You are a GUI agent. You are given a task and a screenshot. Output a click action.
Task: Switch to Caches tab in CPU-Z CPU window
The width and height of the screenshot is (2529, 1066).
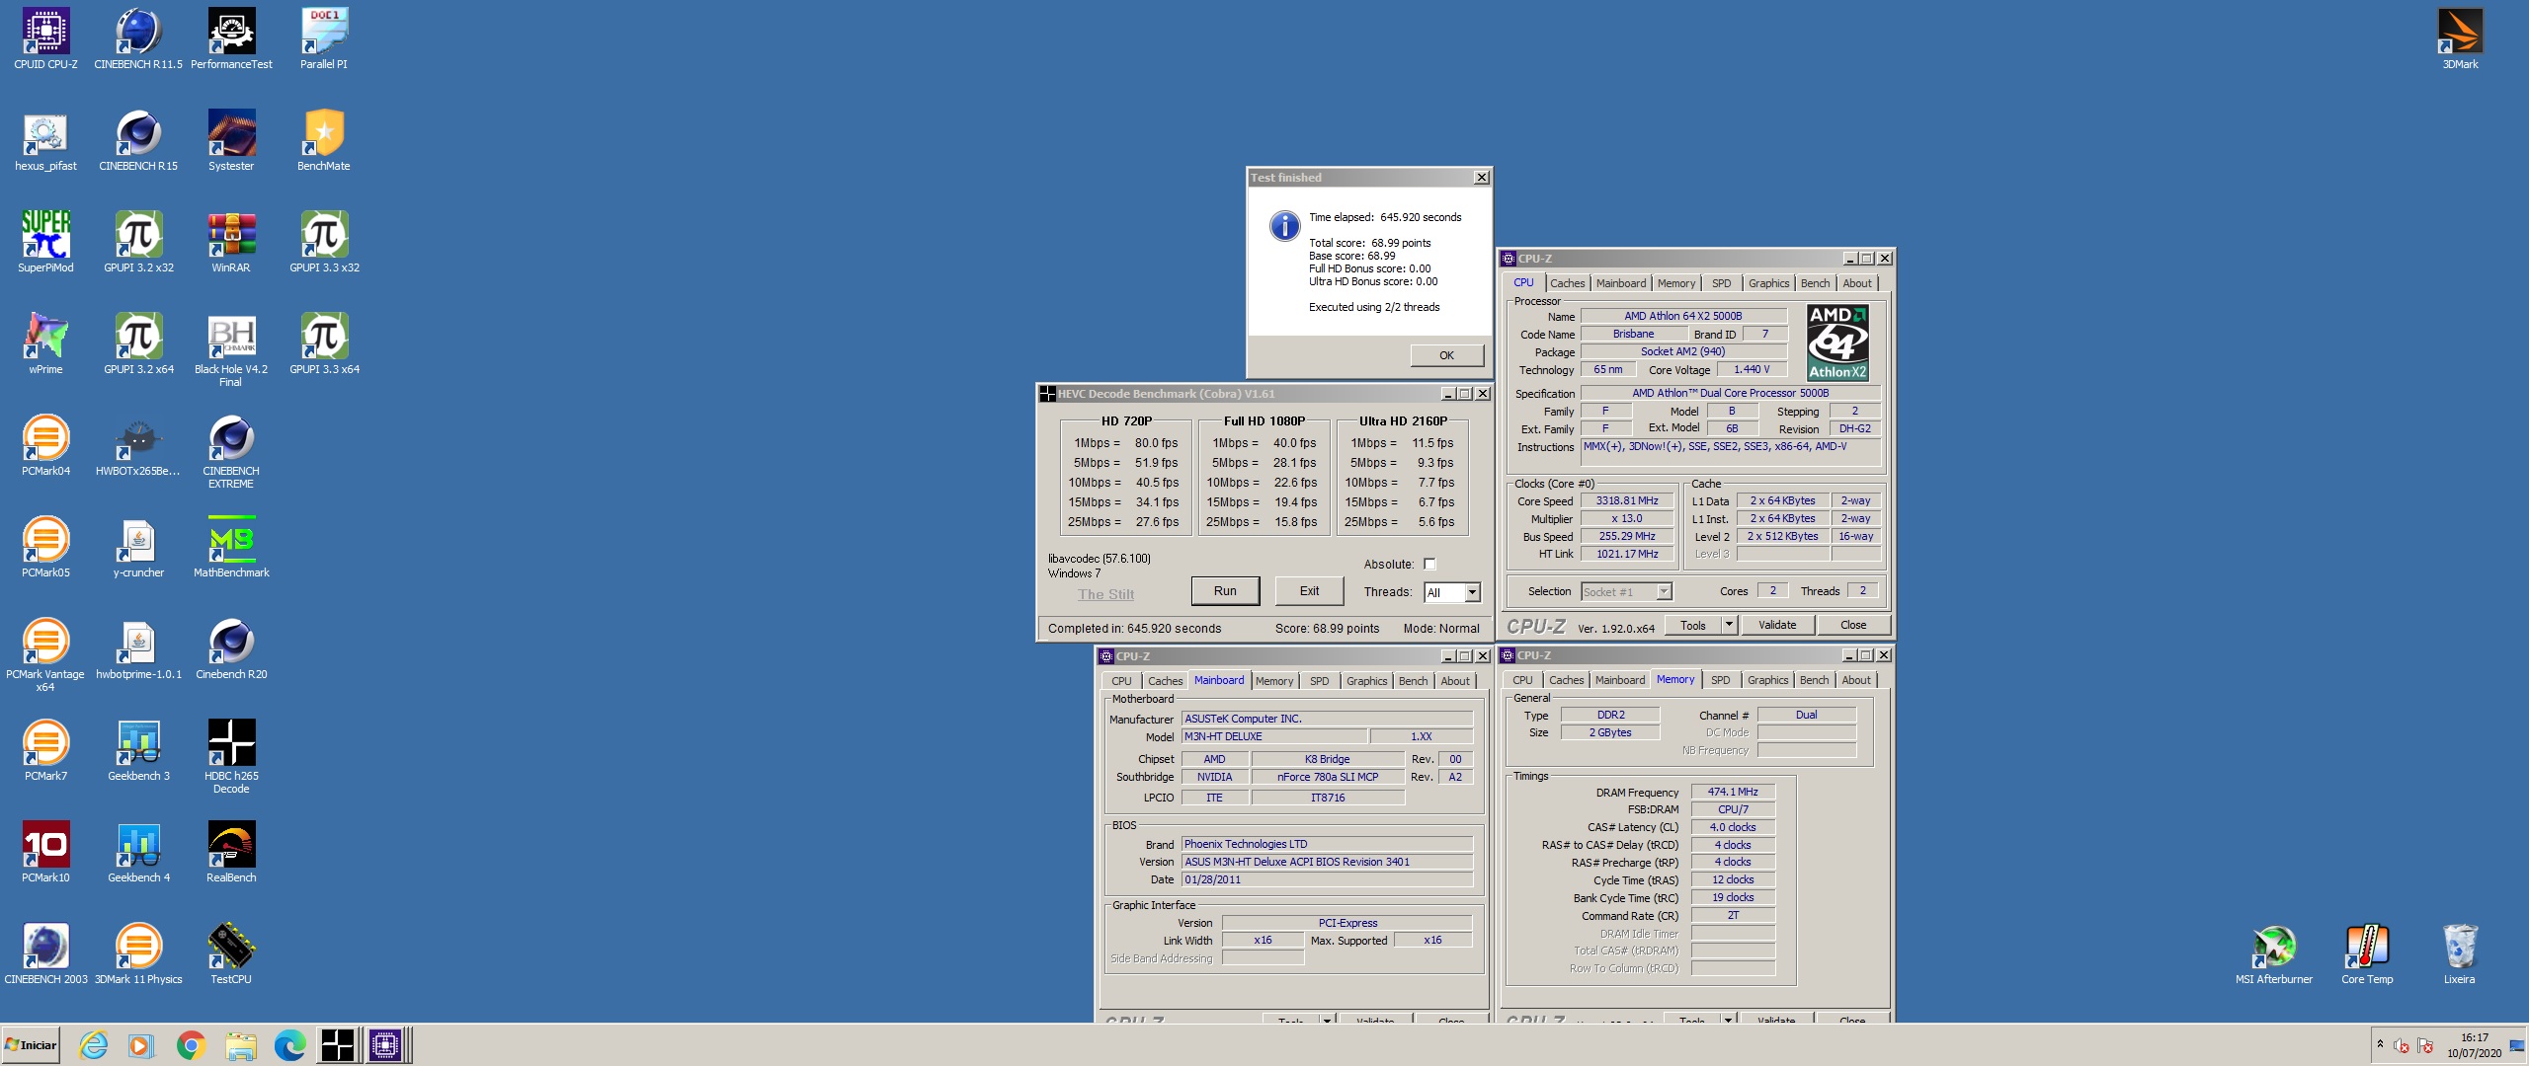point(1567,283)
